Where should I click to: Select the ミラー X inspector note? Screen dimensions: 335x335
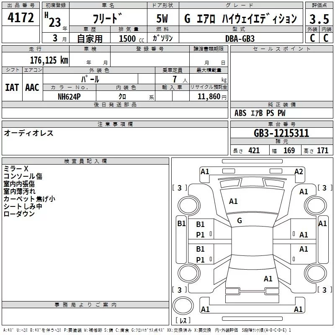[x=16, y=168]
